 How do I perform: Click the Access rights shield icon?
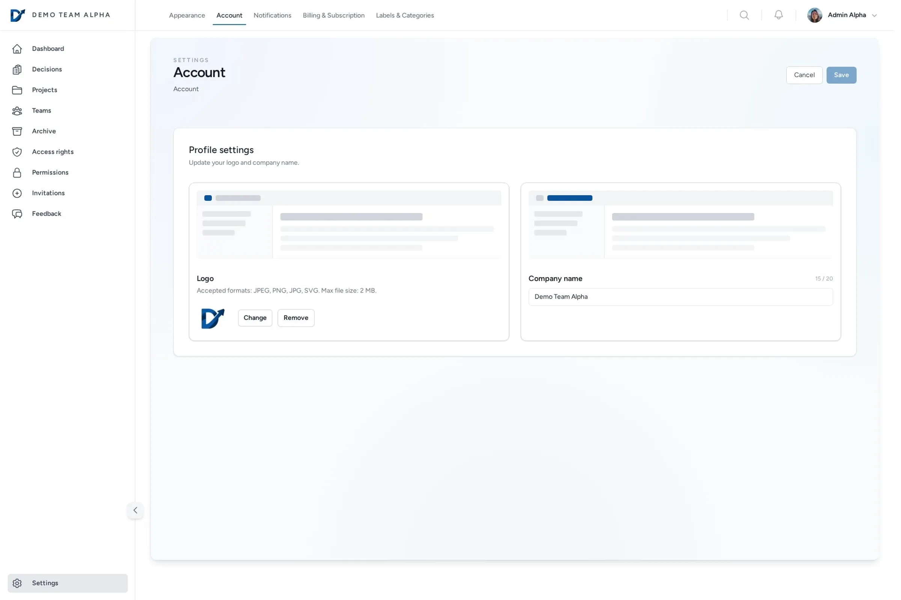point(17,152)
